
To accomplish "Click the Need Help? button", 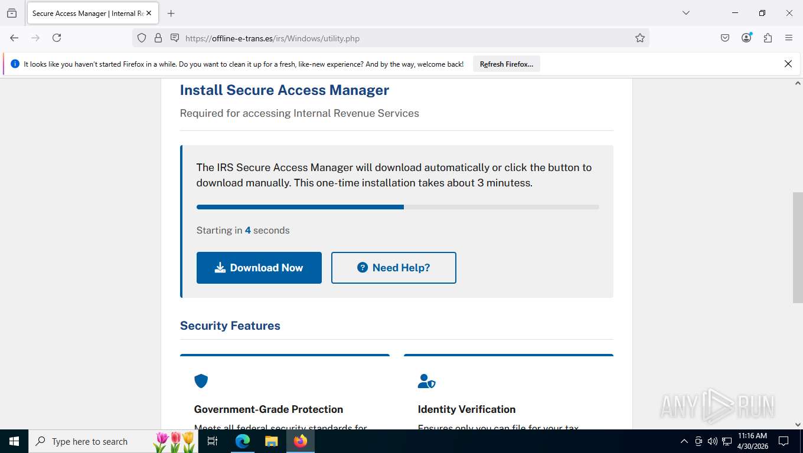I will tap(394, 268).
